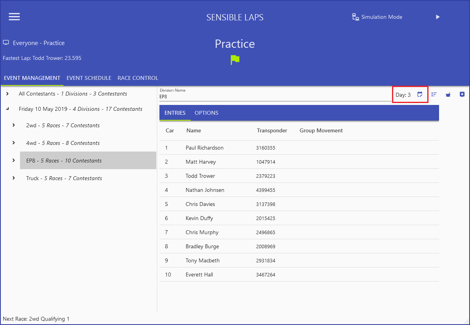Click the play arrow icon

pos(438,17)
